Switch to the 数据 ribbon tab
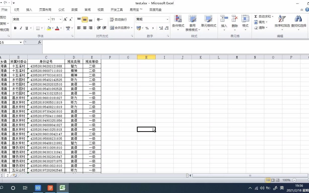This screenshot has height=193, width=309. click(x=74, y=10)
